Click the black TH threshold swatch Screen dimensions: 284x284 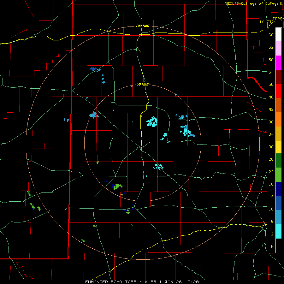279,246
